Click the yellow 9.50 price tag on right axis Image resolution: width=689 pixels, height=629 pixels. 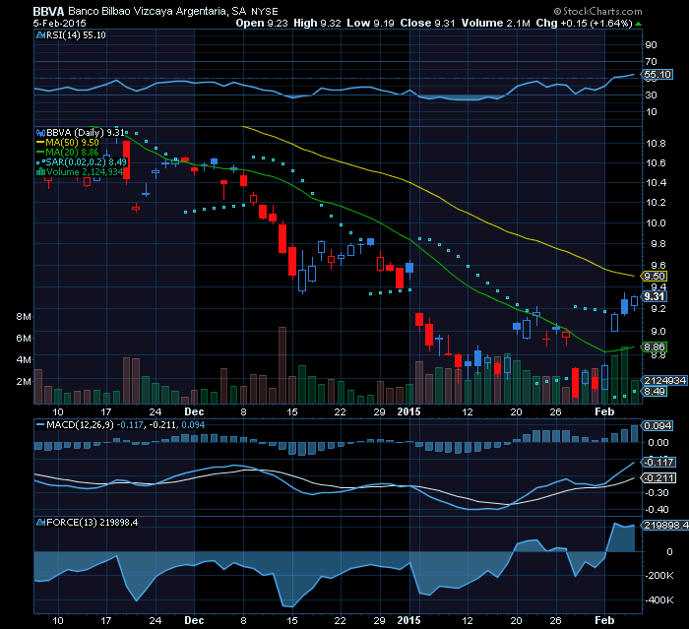[655, 276]
